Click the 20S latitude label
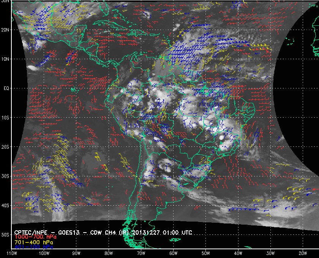The width and height of the screenshot is (319, 258). tap(5, 147)
